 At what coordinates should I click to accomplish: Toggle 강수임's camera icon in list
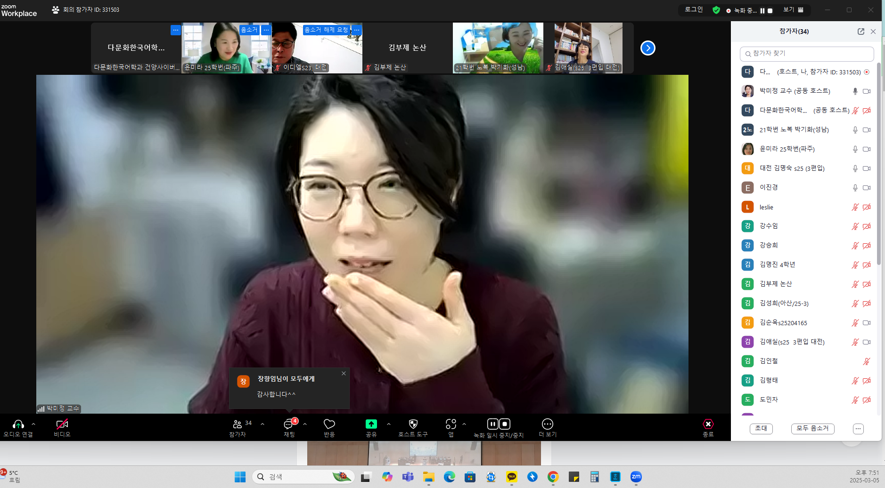point(867,226)
